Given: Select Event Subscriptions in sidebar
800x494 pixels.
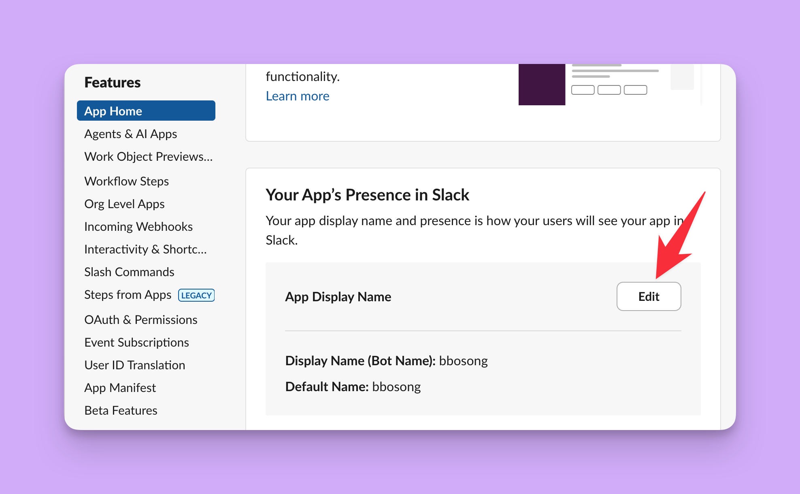Looking at the screenshot, I should click(136, 342).
